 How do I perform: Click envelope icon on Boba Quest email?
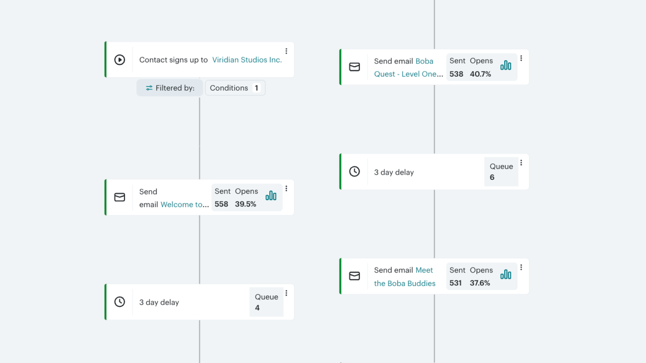354,67
